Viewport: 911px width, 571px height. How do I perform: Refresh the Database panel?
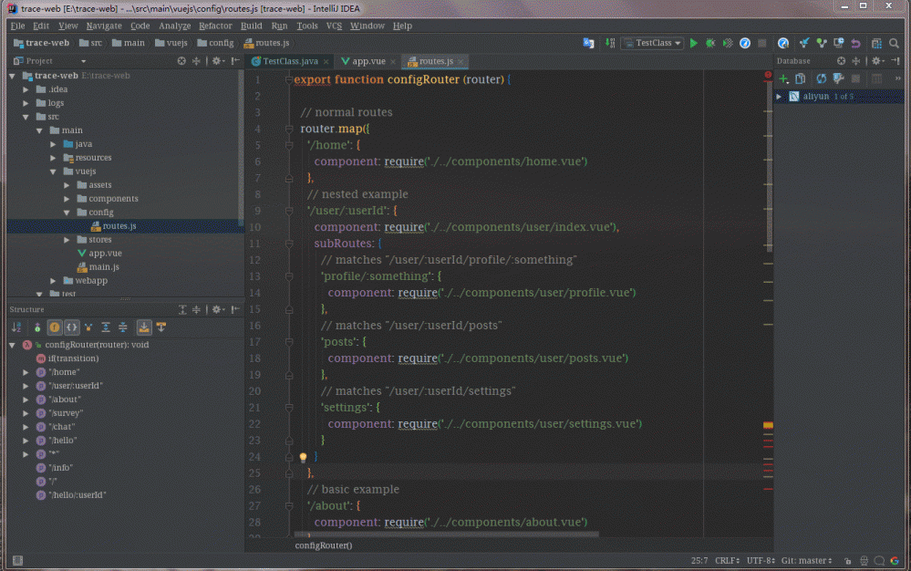tap(821, 79)
